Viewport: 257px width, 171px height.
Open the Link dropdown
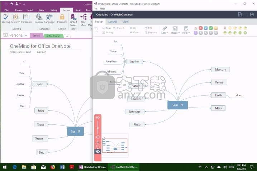click(x=165, y=30)
